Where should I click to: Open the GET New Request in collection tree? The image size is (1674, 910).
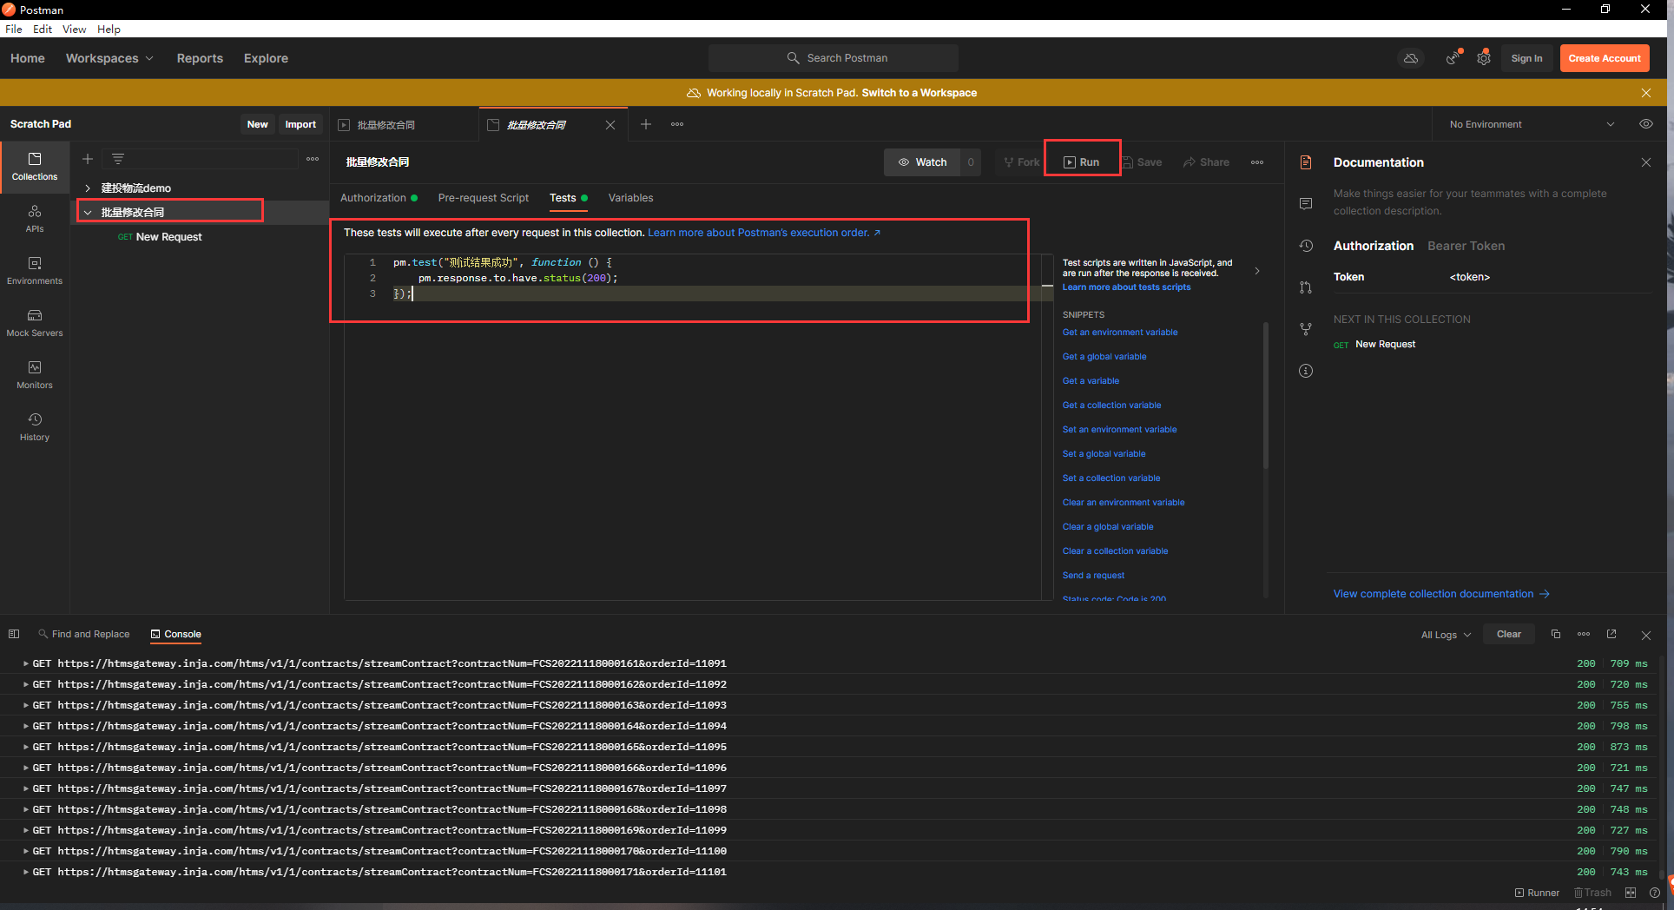(168, 237)
